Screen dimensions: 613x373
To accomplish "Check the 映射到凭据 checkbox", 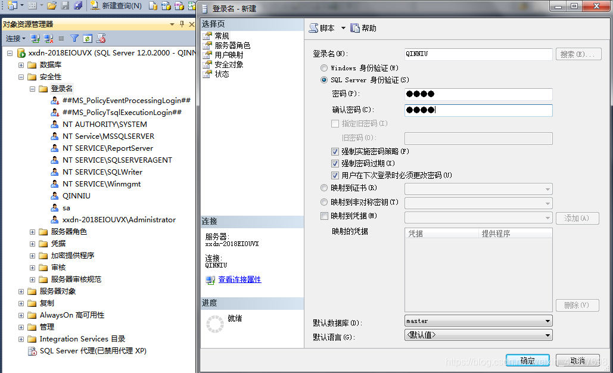I will (324, 216).
